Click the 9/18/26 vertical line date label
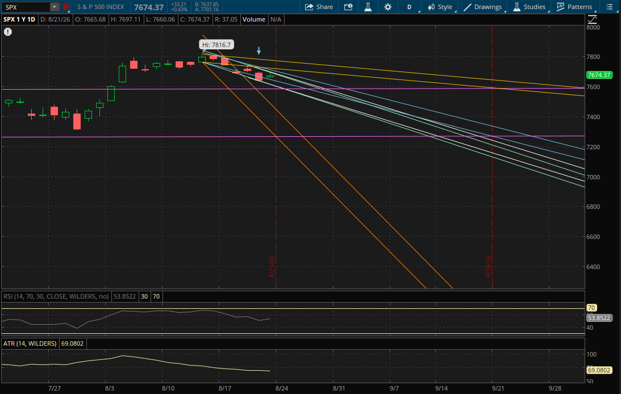This screenshot has width=621, height=394. click(x=488, y=267)
